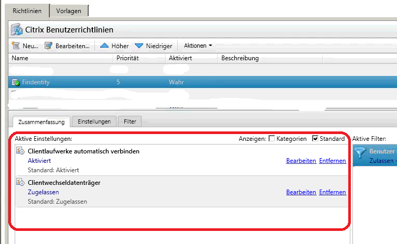Click the Standard: Zugelassen text
Viewport: 397px width, 244px height.
click(x=57, y=202)
